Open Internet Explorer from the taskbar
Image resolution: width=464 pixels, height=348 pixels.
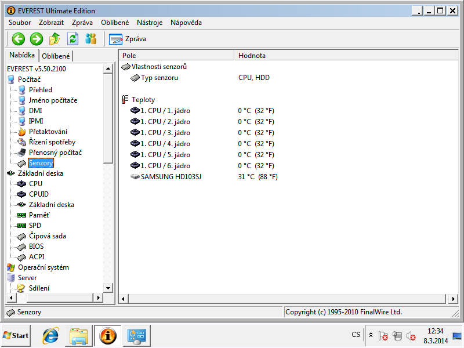[x=51, y=335]
